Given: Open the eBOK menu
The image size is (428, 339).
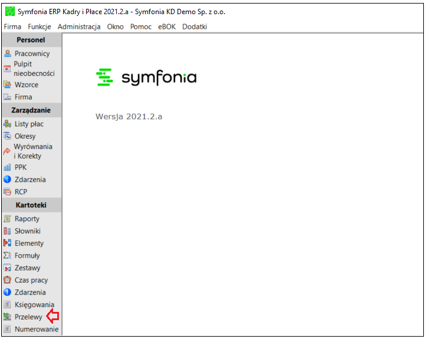Looking at the screenshot, I should tap(167, 27).
